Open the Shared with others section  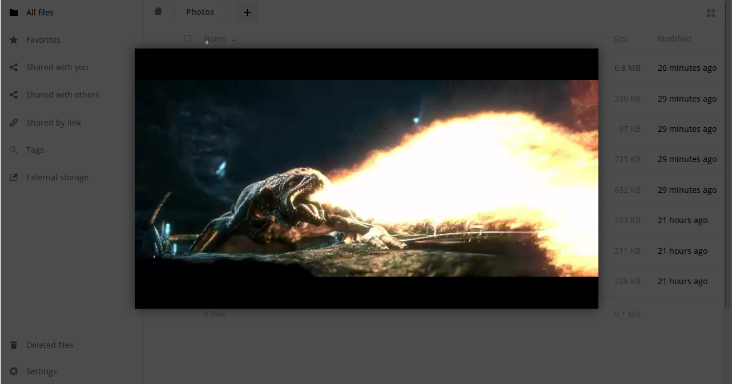[x=62, y=95]
